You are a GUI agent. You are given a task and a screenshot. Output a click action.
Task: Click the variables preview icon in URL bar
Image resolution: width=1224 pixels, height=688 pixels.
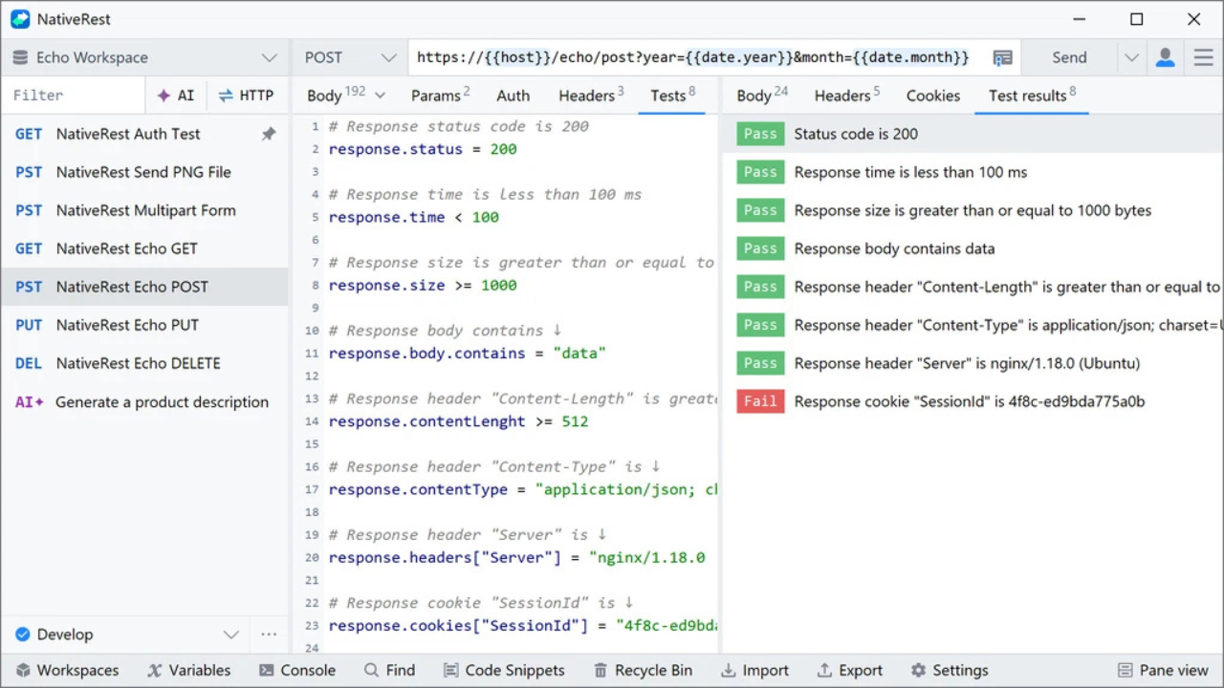(x=1002, y=57)
